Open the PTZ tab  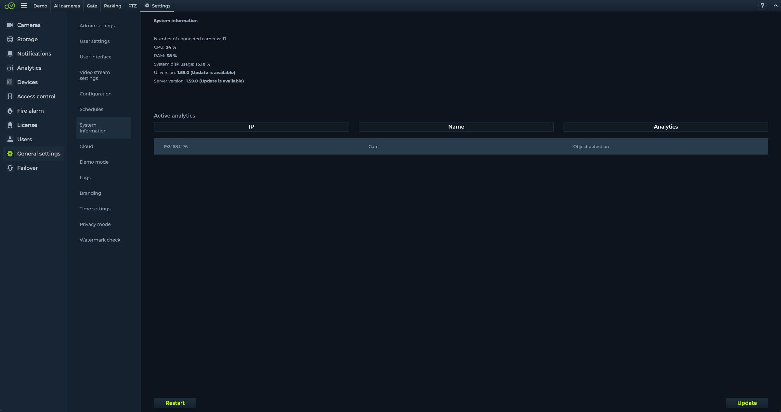132,6
